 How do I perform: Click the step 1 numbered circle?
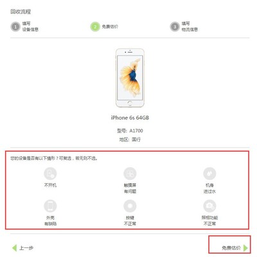[15, 27]
